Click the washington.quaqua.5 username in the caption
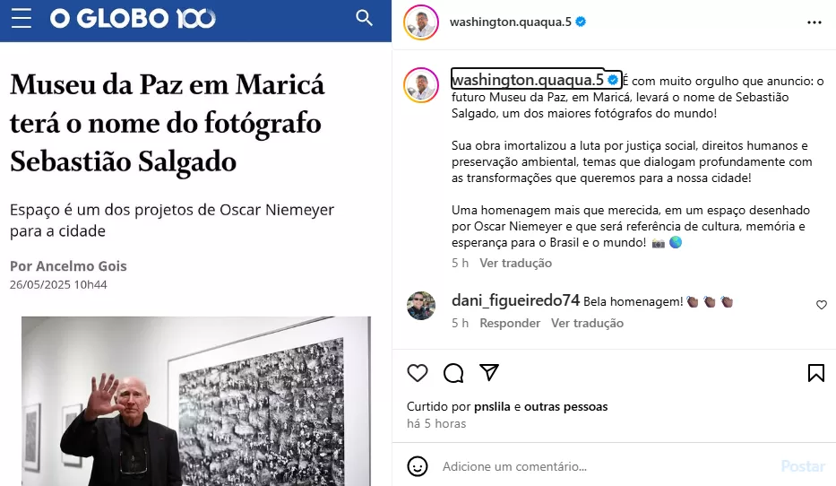Image resolution: width=836 pixels, height=486 pixels. coord(528,80)
